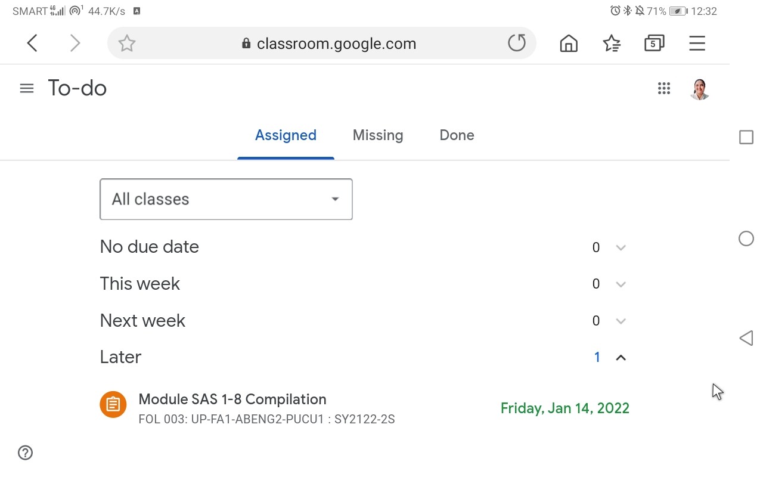The height and width of the screenshot is (477, 763).
Task: Open the Classroom main menu hamburger
Action: tap(27, 88)
